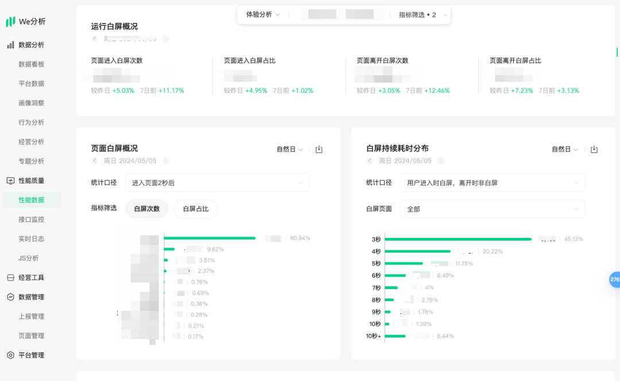
Task: Open the 指标筛选 • 2 dropdown
Action: [423, 15]
